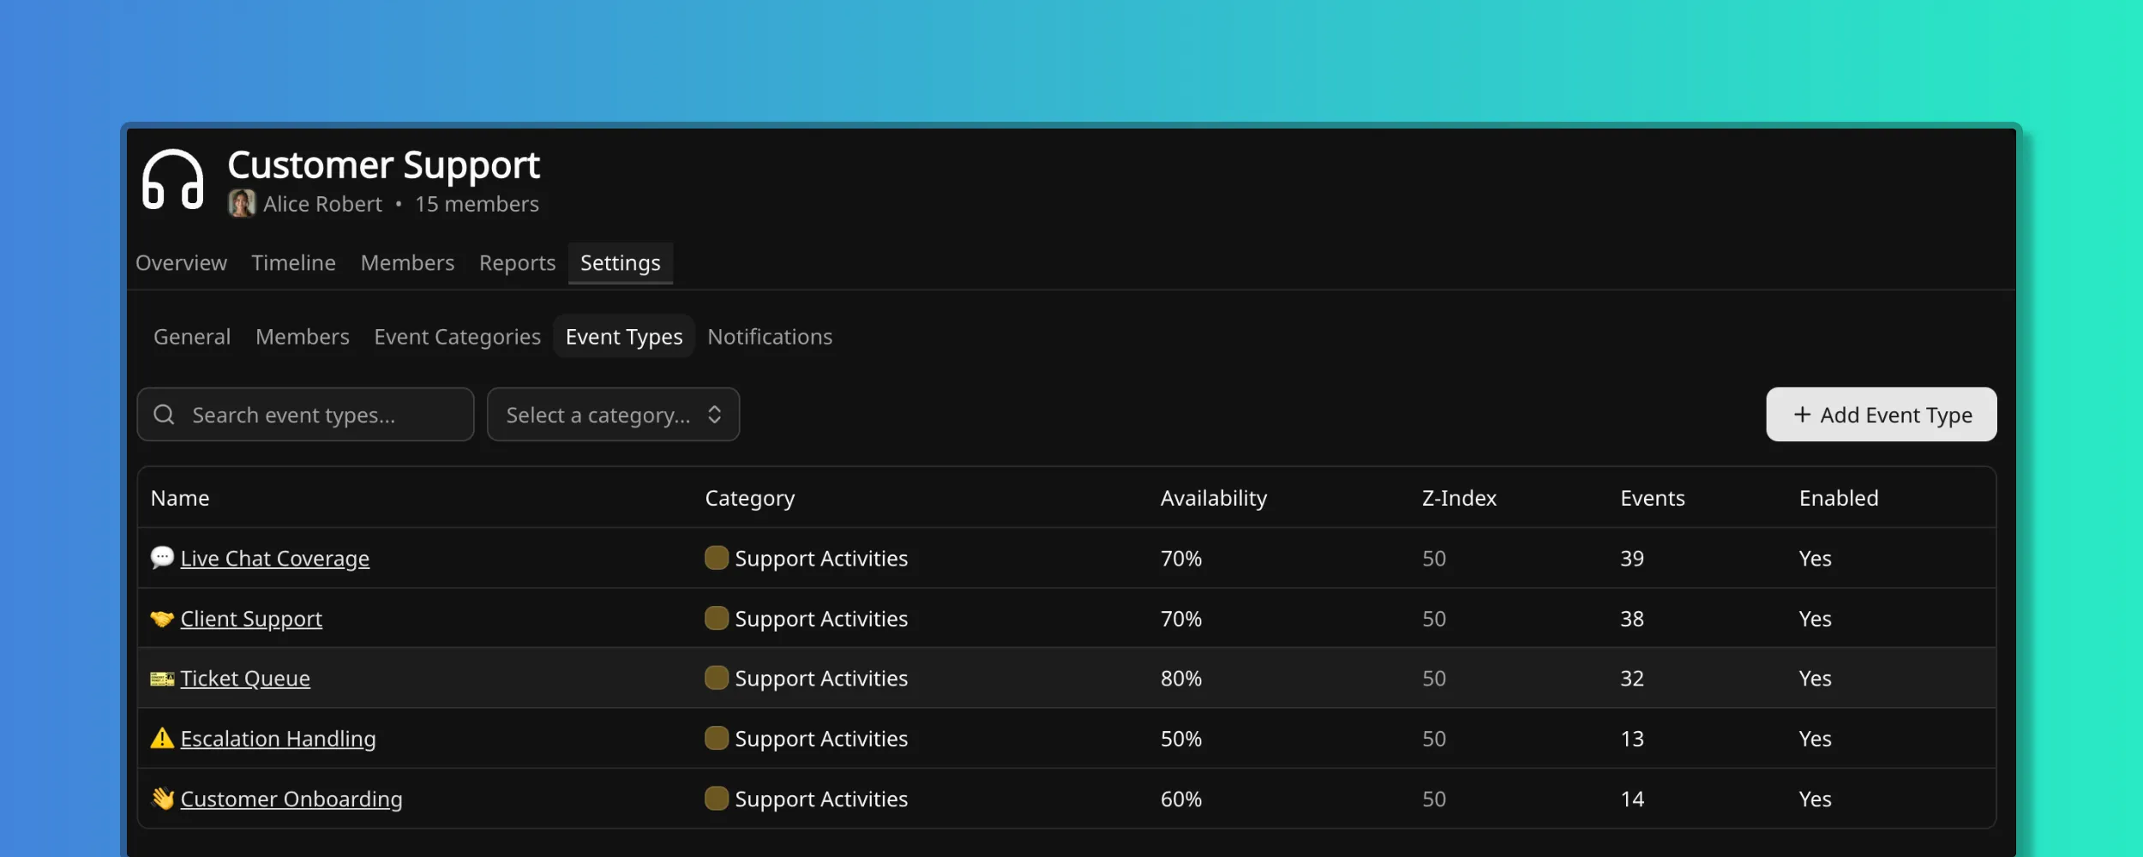Select the Settings tab
Screen dimensions: 2143x857
pos(620,263)
